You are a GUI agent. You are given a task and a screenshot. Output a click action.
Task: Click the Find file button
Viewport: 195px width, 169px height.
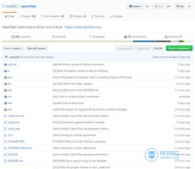coord(158,48)
